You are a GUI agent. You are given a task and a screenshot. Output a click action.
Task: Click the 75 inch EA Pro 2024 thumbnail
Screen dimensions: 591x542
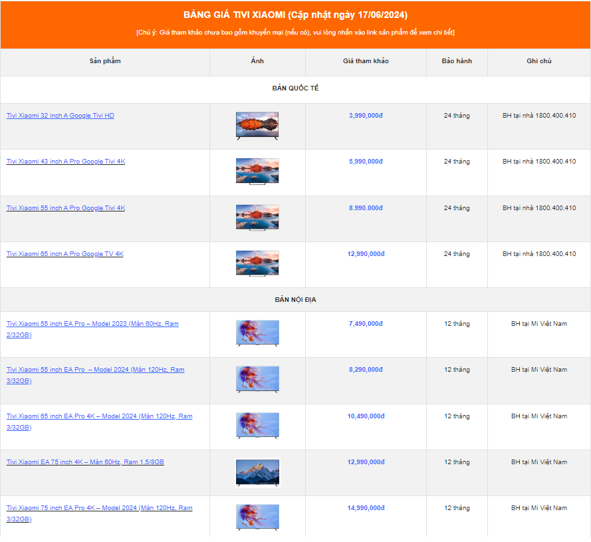[x=257, y=517]
